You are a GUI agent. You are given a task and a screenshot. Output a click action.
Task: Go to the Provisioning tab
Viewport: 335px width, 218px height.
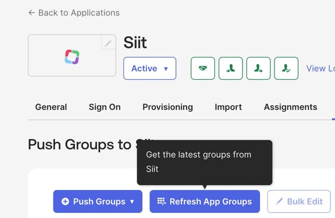tap(167, 107)
